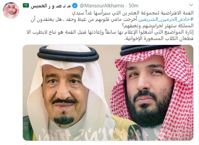This screenshot has width=199, height=145.
Task: Open the hashtag #خادم_الحرمين_الشريفين
Action: pos(166,19)
